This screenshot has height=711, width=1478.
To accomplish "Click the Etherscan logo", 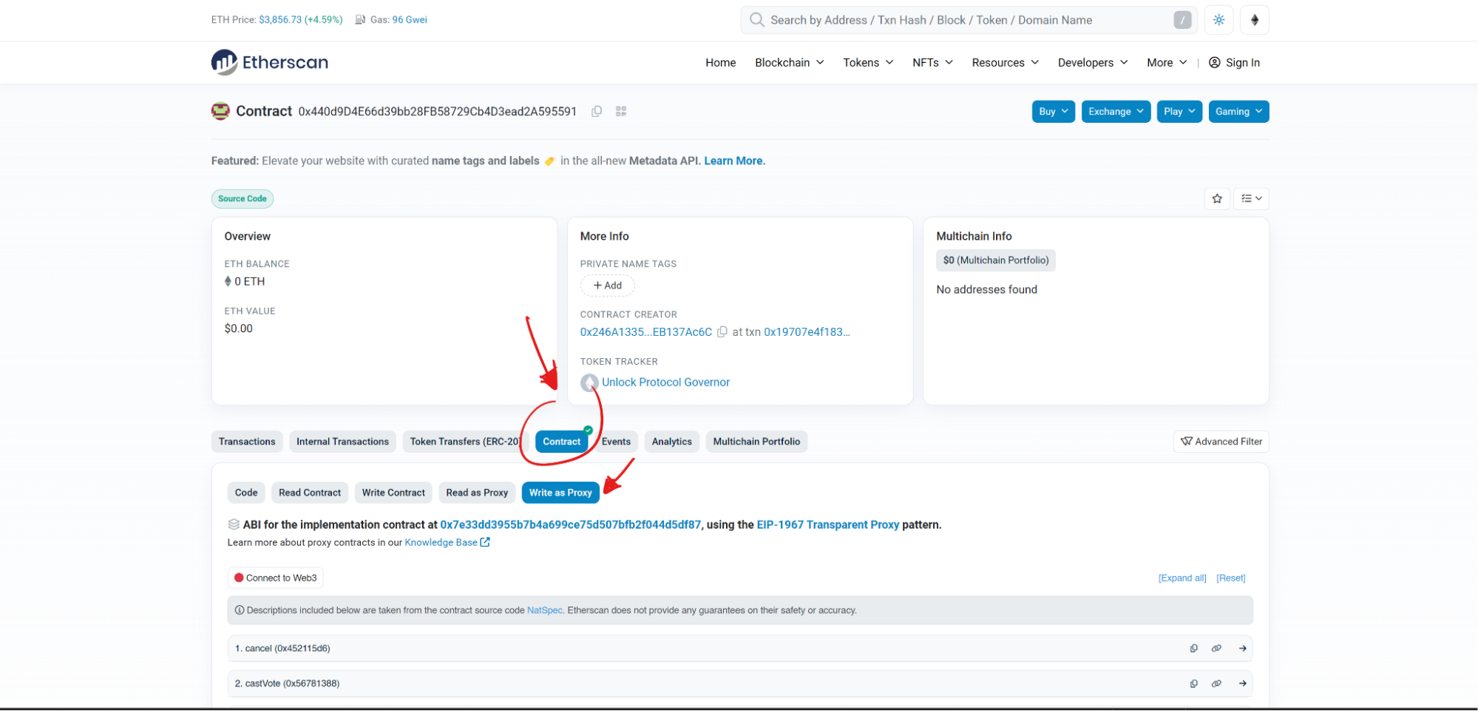I will (269, 62).
